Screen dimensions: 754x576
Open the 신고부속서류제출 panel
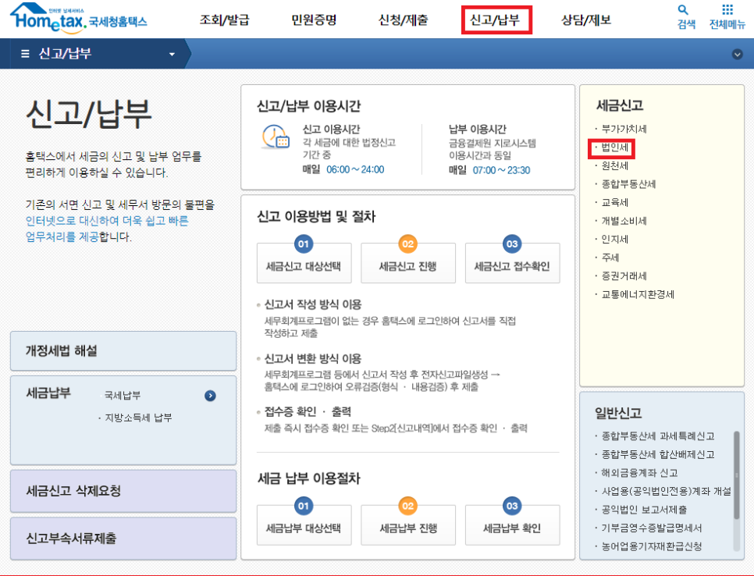[123, 539]
